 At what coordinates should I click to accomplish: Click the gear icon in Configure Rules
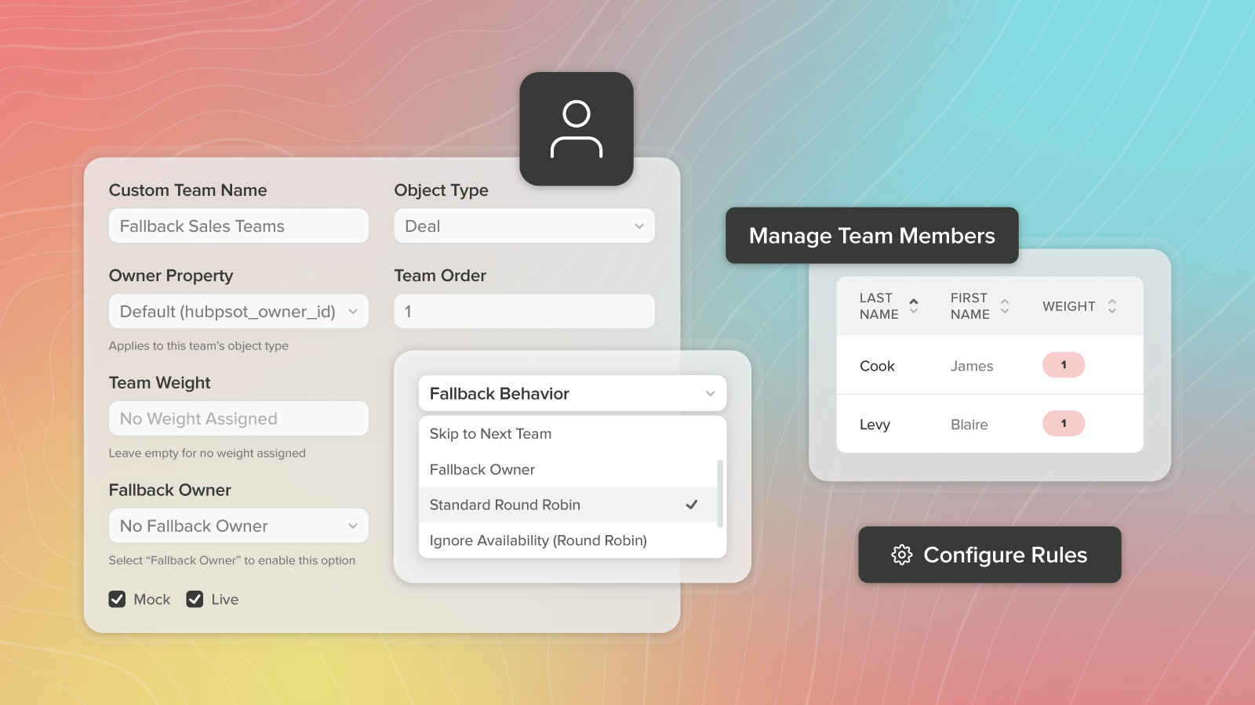(x=902, y=555)
